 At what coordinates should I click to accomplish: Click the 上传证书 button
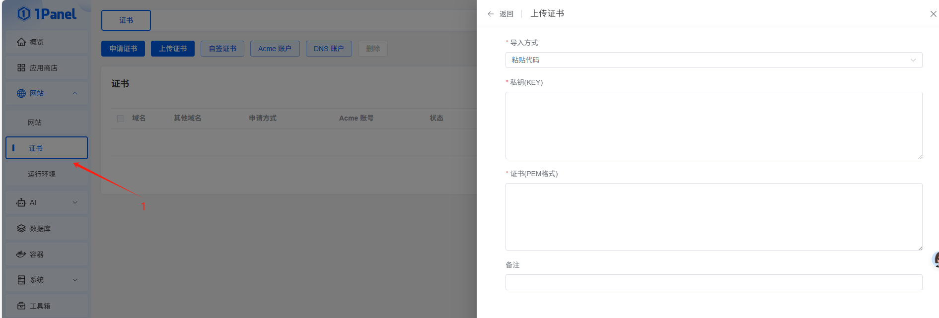click(173, 49)
